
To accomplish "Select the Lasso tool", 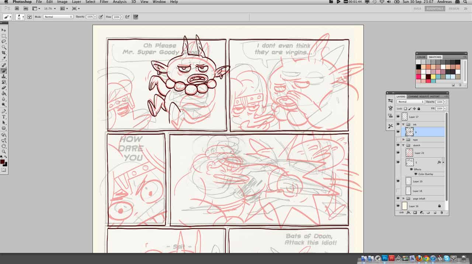I will [x=4, y=42].
